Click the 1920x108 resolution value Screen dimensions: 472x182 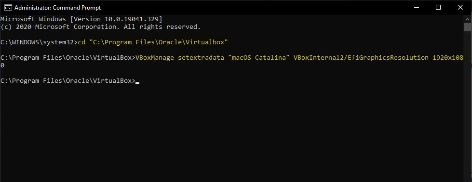[447, 58]
